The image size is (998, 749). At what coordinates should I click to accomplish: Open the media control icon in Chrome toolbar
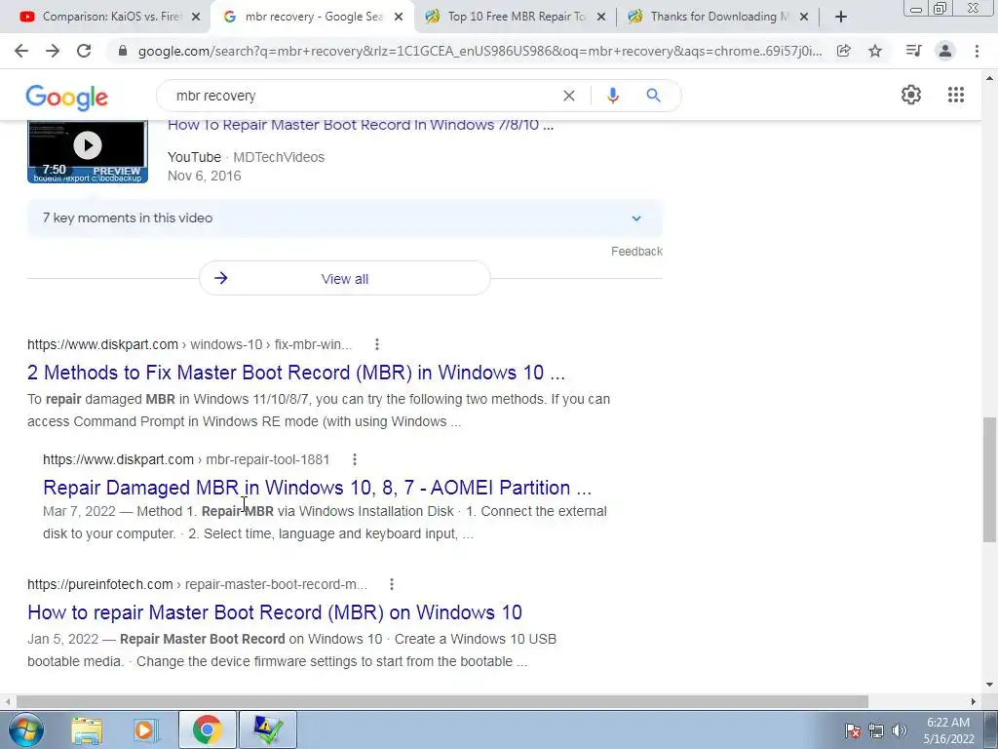pyautogui.click(x=913, y=51)
